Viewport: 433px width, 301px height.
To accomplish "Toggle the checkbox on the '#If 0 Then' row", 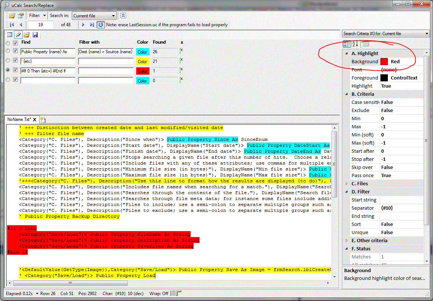I will (16, 70).
